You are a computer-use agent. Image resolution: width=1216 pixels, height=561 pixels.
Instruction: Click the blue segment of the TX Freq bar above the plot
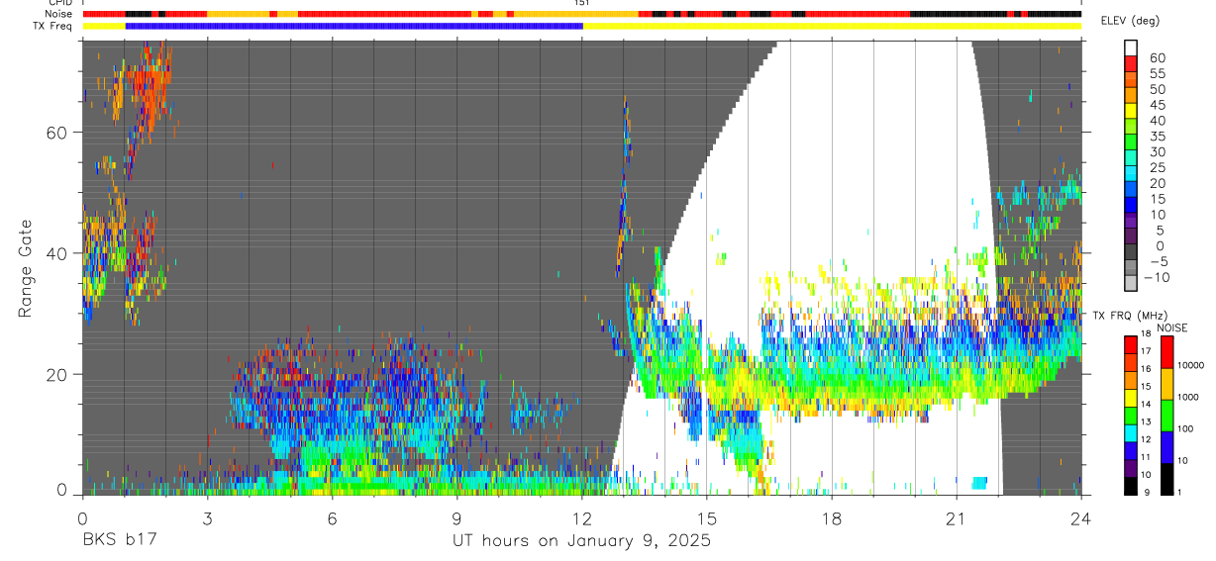tap(354, 26)
